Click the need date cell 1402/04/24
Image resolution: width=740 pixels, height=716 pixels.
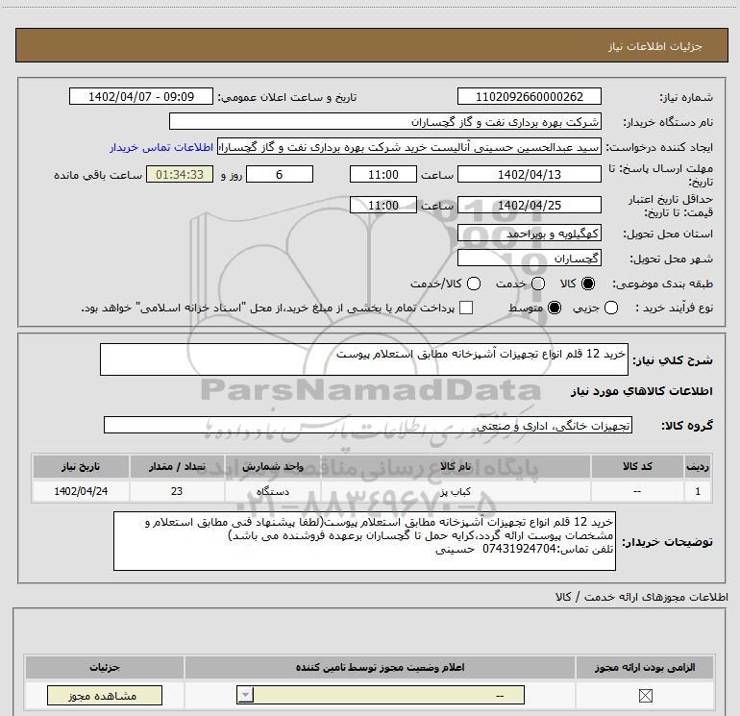81,491
